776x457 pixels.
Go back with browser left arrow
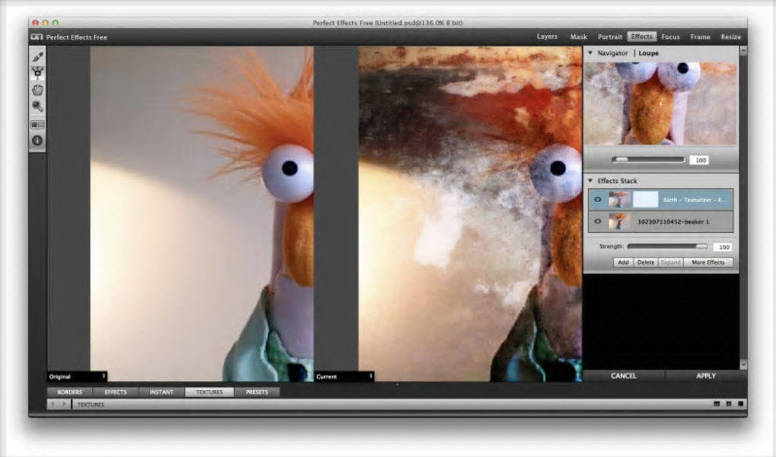click(53, 404)
